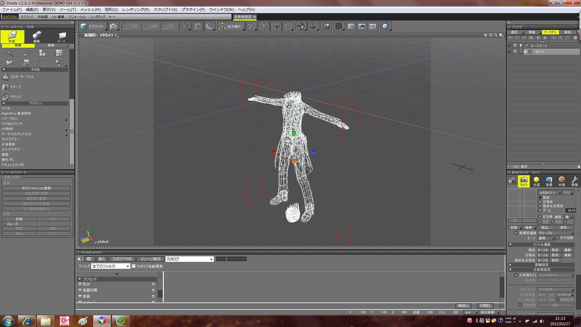Open the カタログ dropdown in ShadeExplorer
The width and height of the screenshot is (581, 327).
(189, 259)
